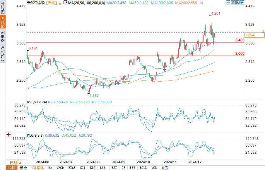The width and height of the screenshot is (265, 170).
Task: Click the red sun icon beside KDJ
Action: point(8,135)
